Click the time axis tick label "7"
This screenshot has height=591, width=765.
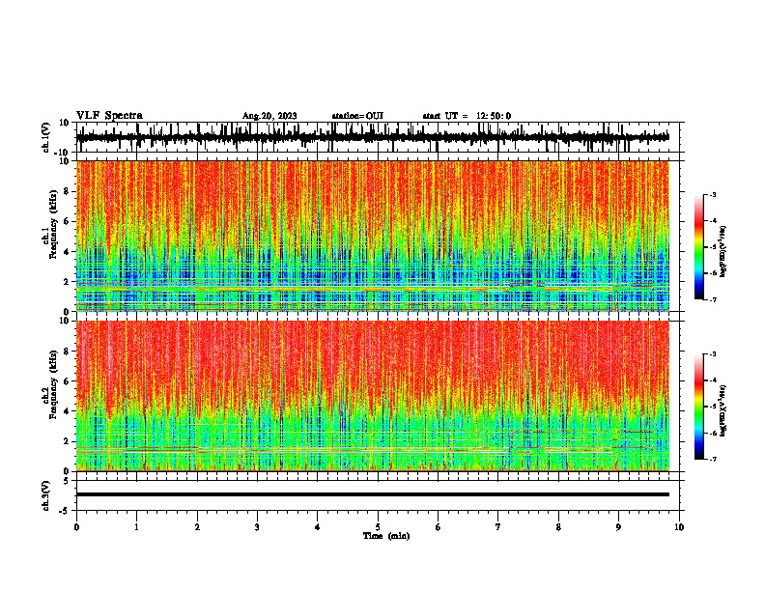498,527
